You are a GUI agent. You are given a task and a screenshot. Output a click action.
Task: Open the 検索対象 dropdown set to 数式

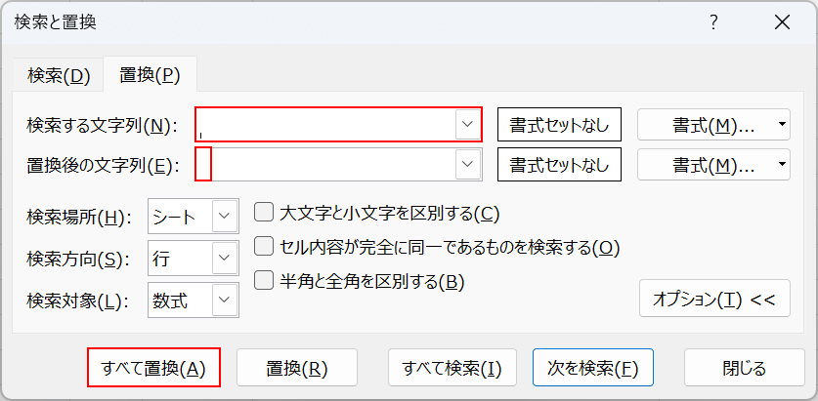(x=224, y=301)
